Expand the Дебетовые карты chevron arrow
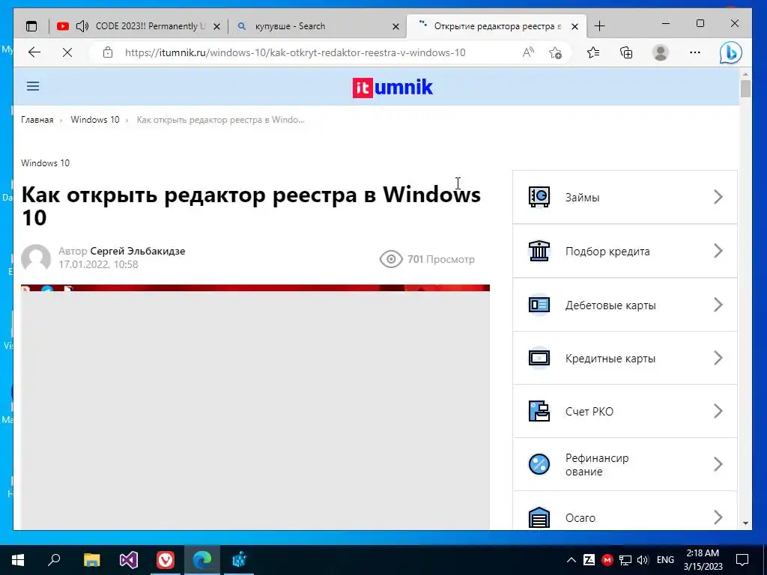This screenshot has width=767, height=575. pyautogui.click(x=718, y=305)
